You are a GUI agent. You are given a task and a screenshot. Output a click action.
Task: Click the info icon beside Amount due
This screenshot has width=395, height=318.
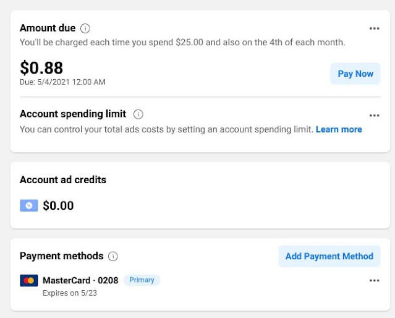click(85, 28)
